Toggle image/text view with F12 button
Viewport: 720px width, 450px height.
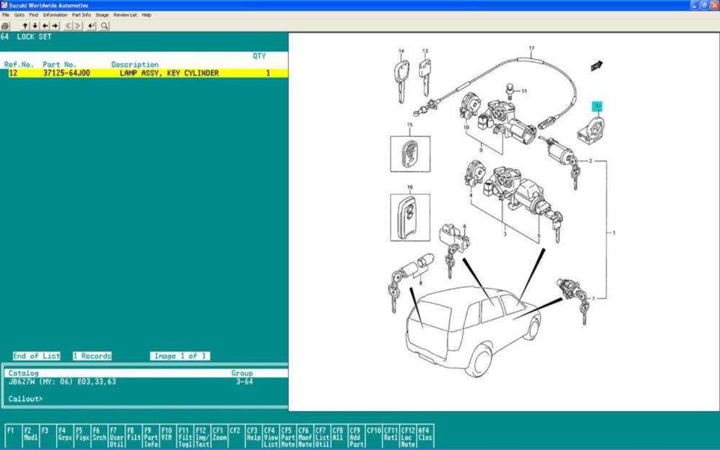point(202,436)
